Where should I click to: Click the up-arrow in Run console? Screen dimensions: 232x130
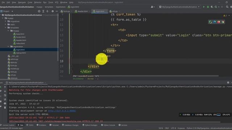pos(5,87)
